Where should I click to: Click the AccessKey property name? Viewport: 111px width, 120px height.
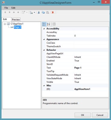pyautogui.click(x=52, y=32)
